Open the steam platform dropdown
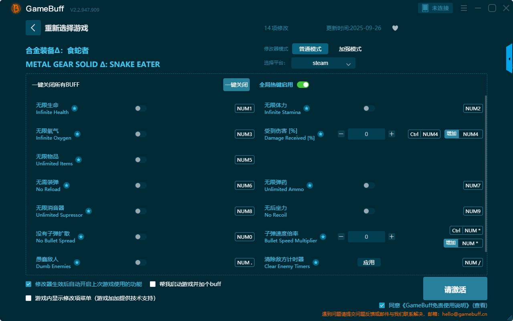The height and width of the screenshot is (321, 513). (323, 63)
